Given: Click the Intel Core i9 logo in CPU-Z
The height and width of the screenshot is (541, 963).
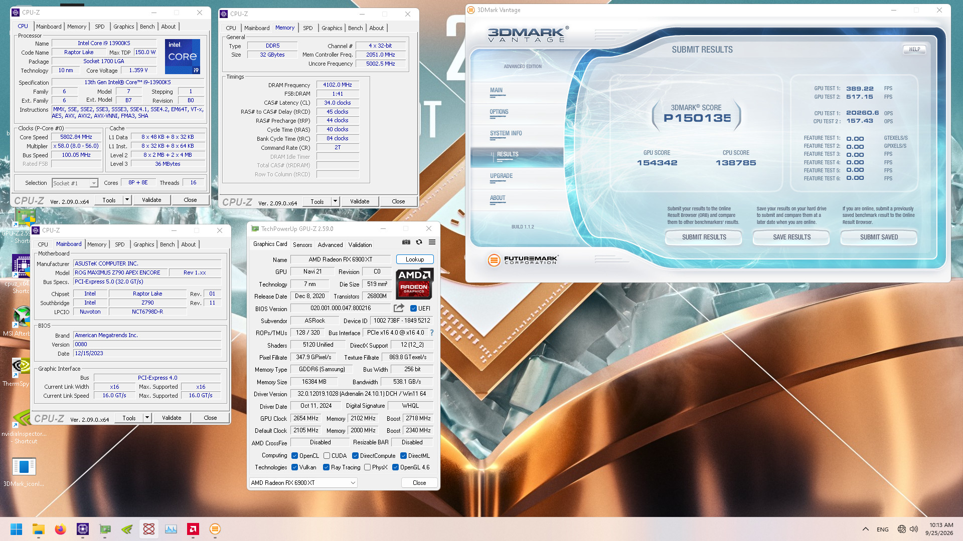Looking at the screenshot, I should (x=182, y=57).
